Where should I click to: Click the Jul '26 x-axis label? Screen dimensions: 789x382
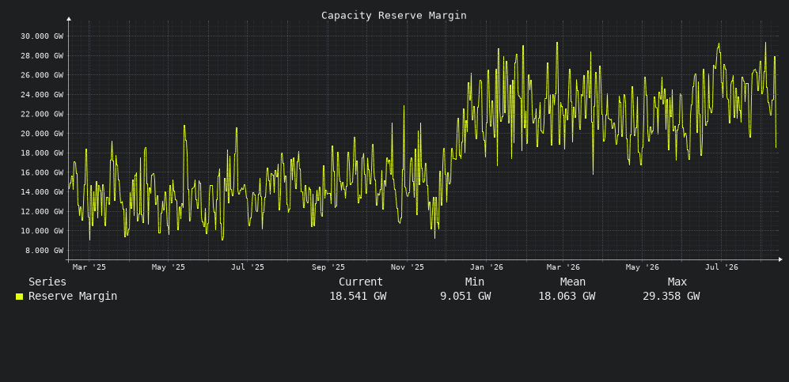pos(721,267)
